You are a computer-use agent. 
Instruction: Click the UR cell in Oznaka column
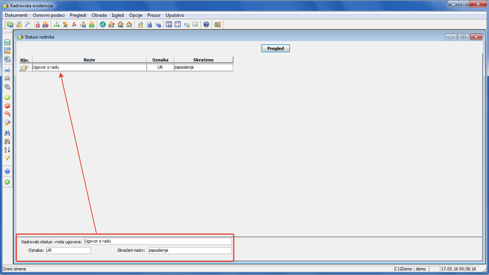pyautogui.click(x=160, y=68)
